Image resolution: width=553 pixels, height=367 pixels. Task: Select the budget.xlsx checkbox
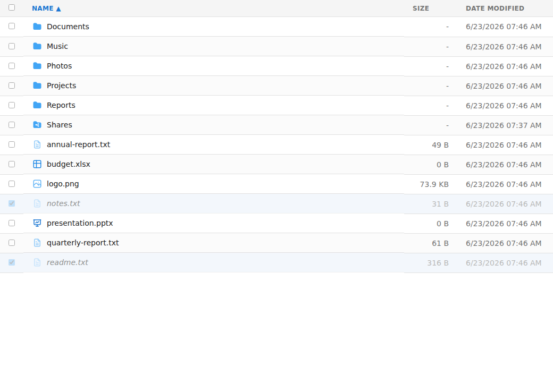(x=12, y=164)
